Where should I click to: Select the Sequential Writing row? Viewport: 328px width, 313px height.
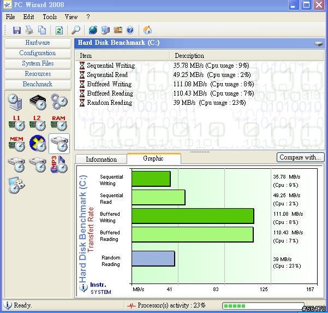coord(200,66)
